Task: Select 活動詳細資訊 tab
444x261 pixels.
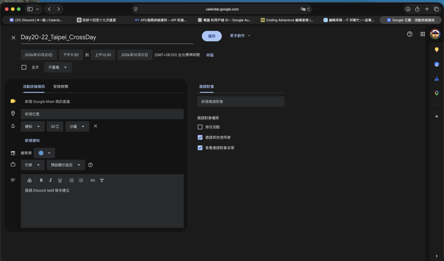Action: coord(34,87)
